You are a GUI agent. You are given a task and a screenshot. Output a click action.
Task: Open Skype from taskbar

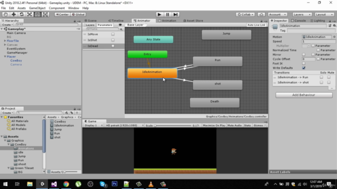(103, 184)
